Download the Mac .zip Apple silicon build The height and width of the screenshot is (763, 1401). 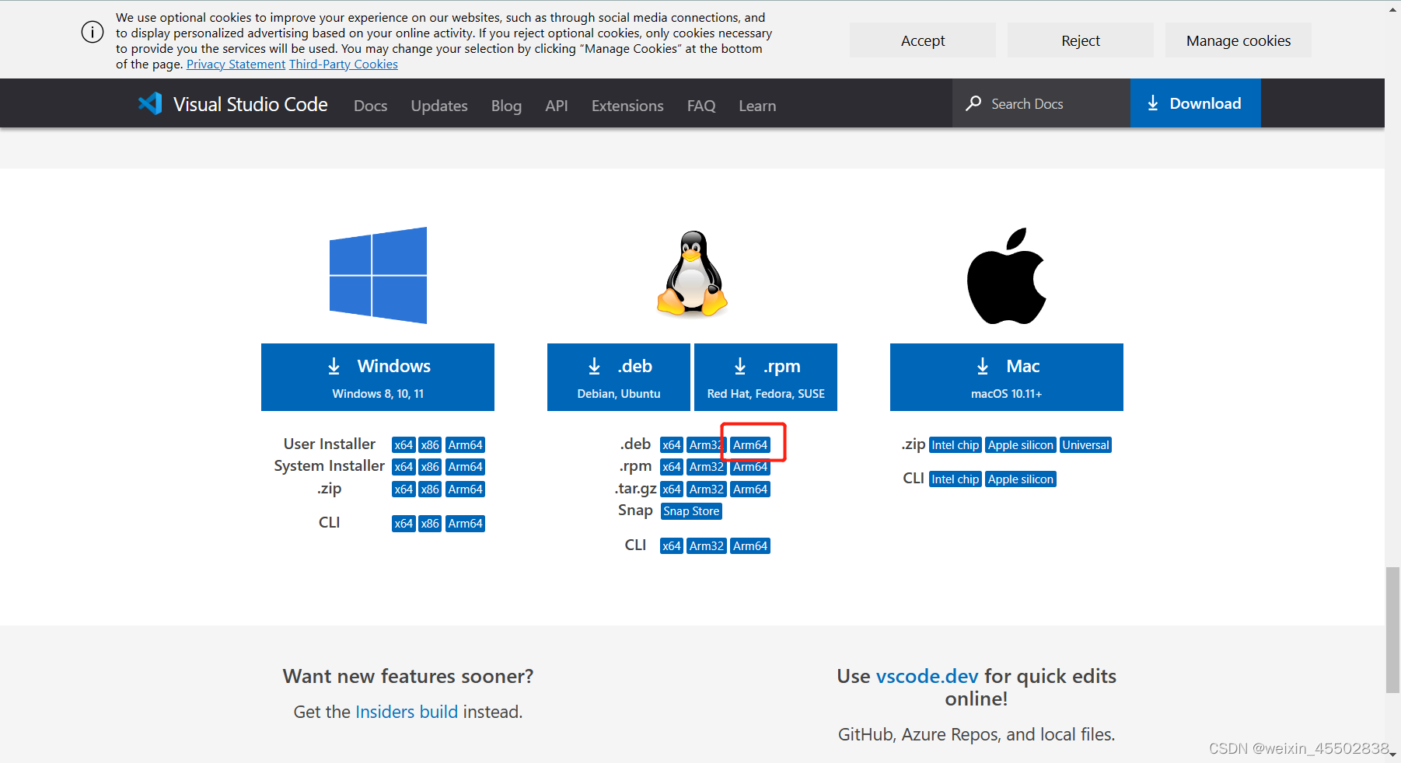pyautogui.click(x=1020, y=445)
